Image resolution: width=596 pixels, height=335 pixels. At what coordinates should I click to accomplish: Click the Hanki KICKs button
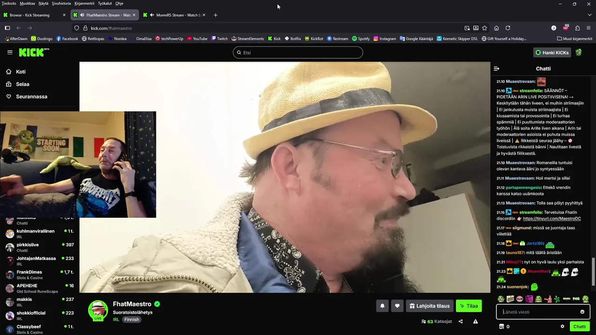pos(552,53)
